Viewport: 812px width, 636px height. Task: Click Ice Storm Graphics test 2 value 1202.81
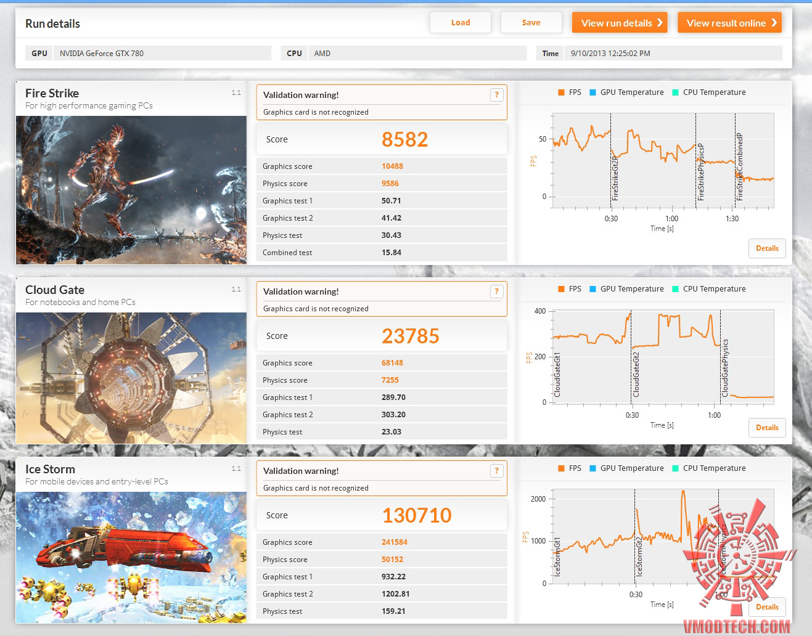pyautogui.click(x=396, y=594)
